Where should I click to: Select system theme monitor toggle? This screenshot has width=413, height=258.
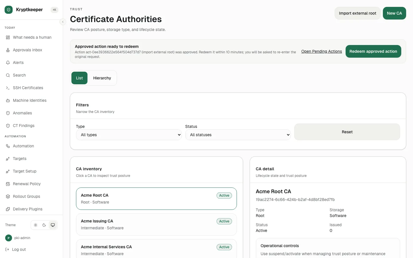tap(53, 225)
